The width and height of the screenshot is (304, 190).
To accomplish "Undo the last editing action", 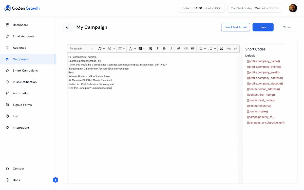I will pyautogui.click(x=229, y=48).
